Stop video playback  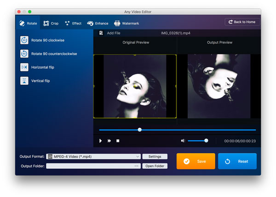(x=118, y=141)
